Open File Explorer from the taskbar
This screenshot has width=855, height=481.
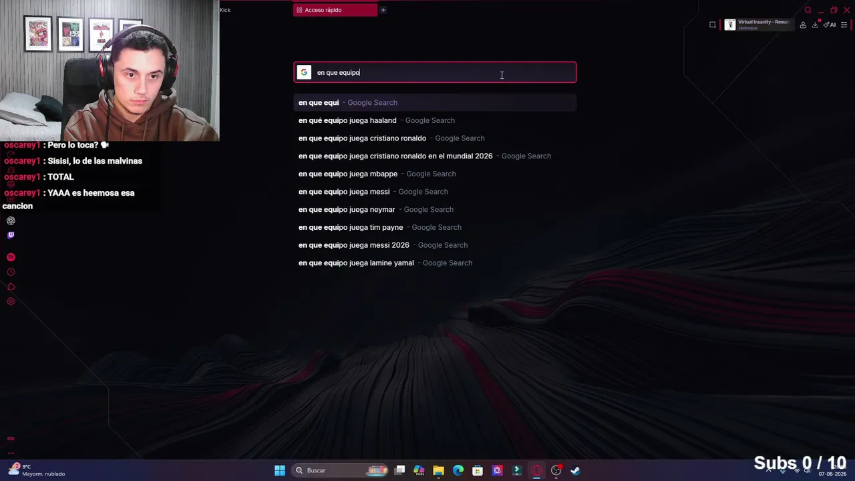[x=438, y=470]
